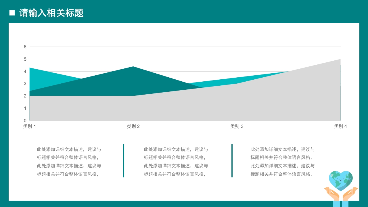
Task: Select the teal divider bar left of middle text
Action: 124,161
